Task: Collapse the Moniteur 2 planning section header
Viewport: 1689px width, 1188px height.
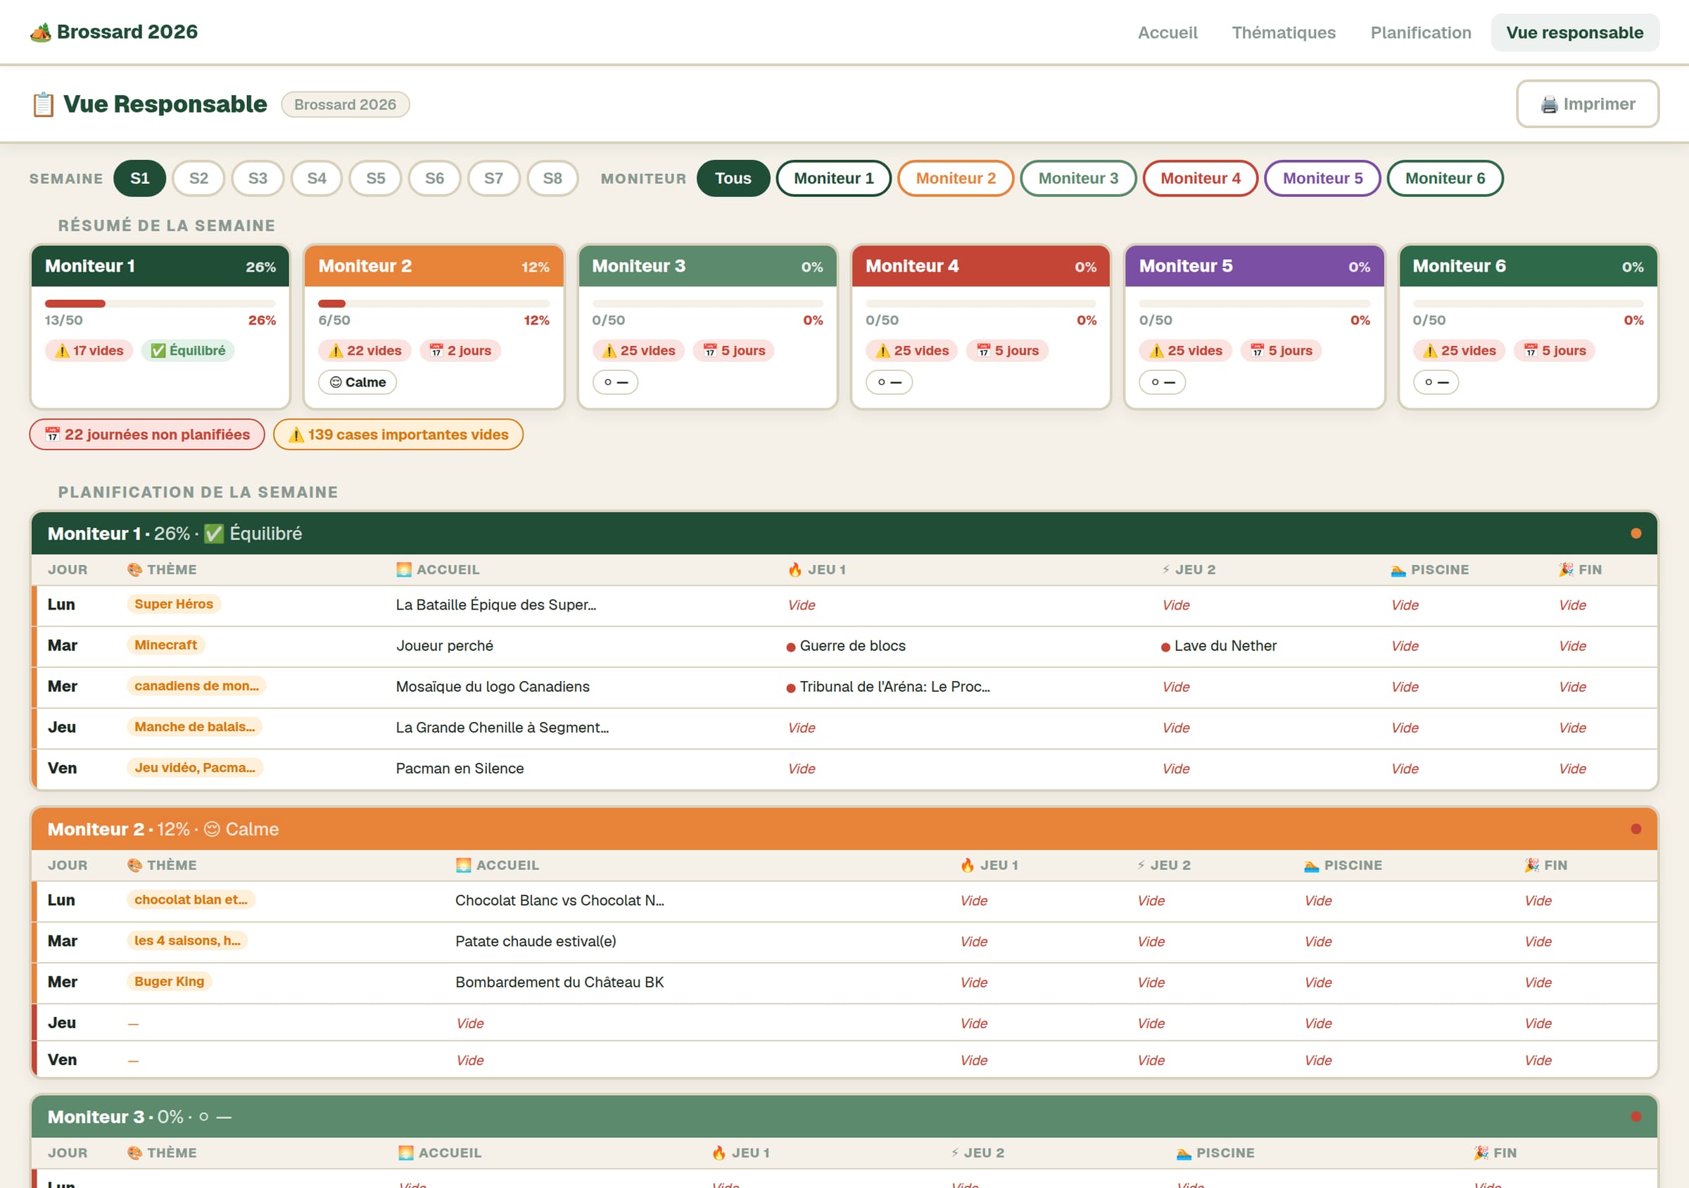Action: [844, 829]
